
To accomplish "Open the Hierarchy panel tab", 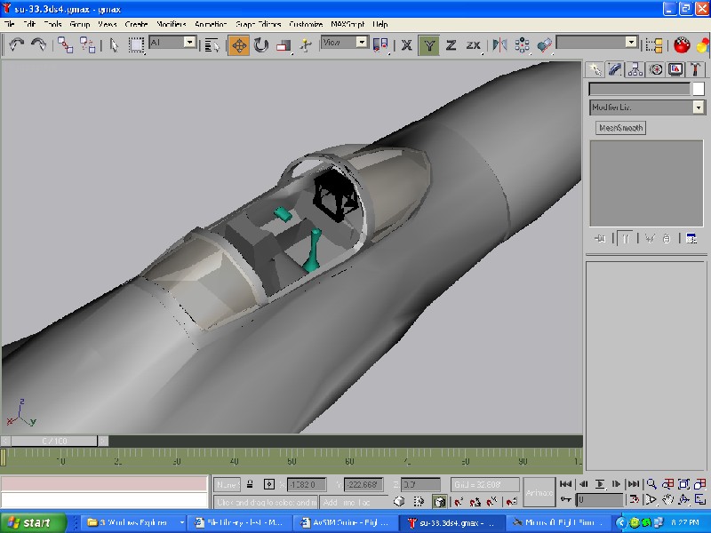I will coord(635,69).
